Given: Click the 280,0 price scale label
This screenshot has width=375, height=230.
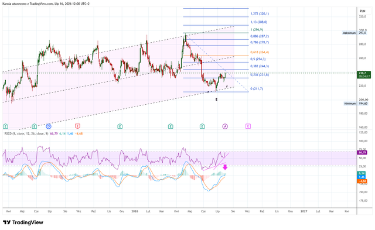Looking at the screenshot, I should [362, 44].
